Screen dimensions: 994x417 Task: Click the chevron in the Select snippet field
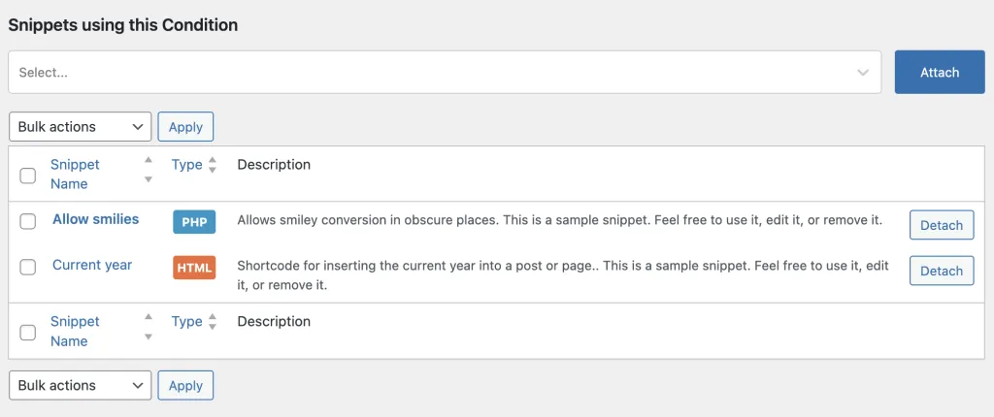tap(863, 72)
